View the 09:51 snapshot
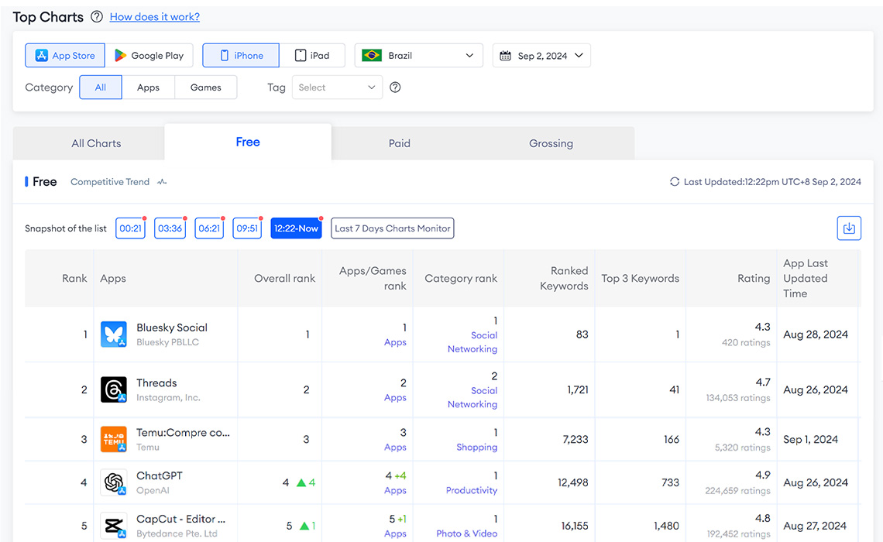Viewport: 883px width, 542px height. (247, 228)
